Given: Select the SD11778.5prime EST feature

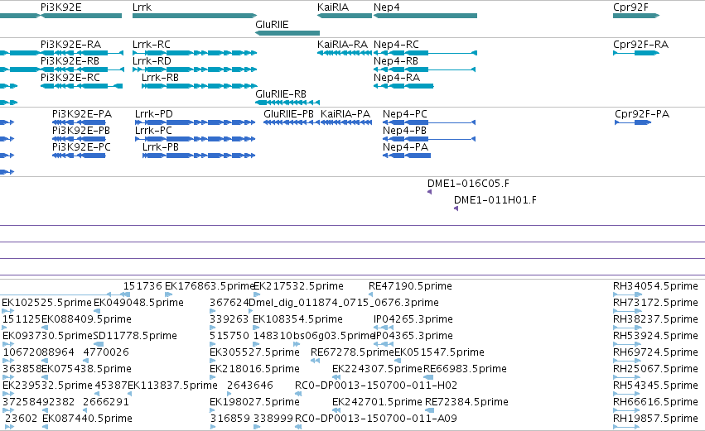Looking at the screenshot, I should tap(98, 344).
